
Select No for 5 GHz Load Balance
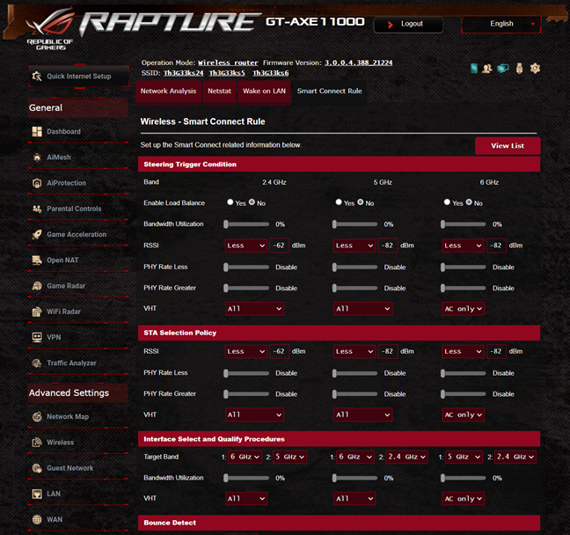pyautogui.click(x=361, y=202)
